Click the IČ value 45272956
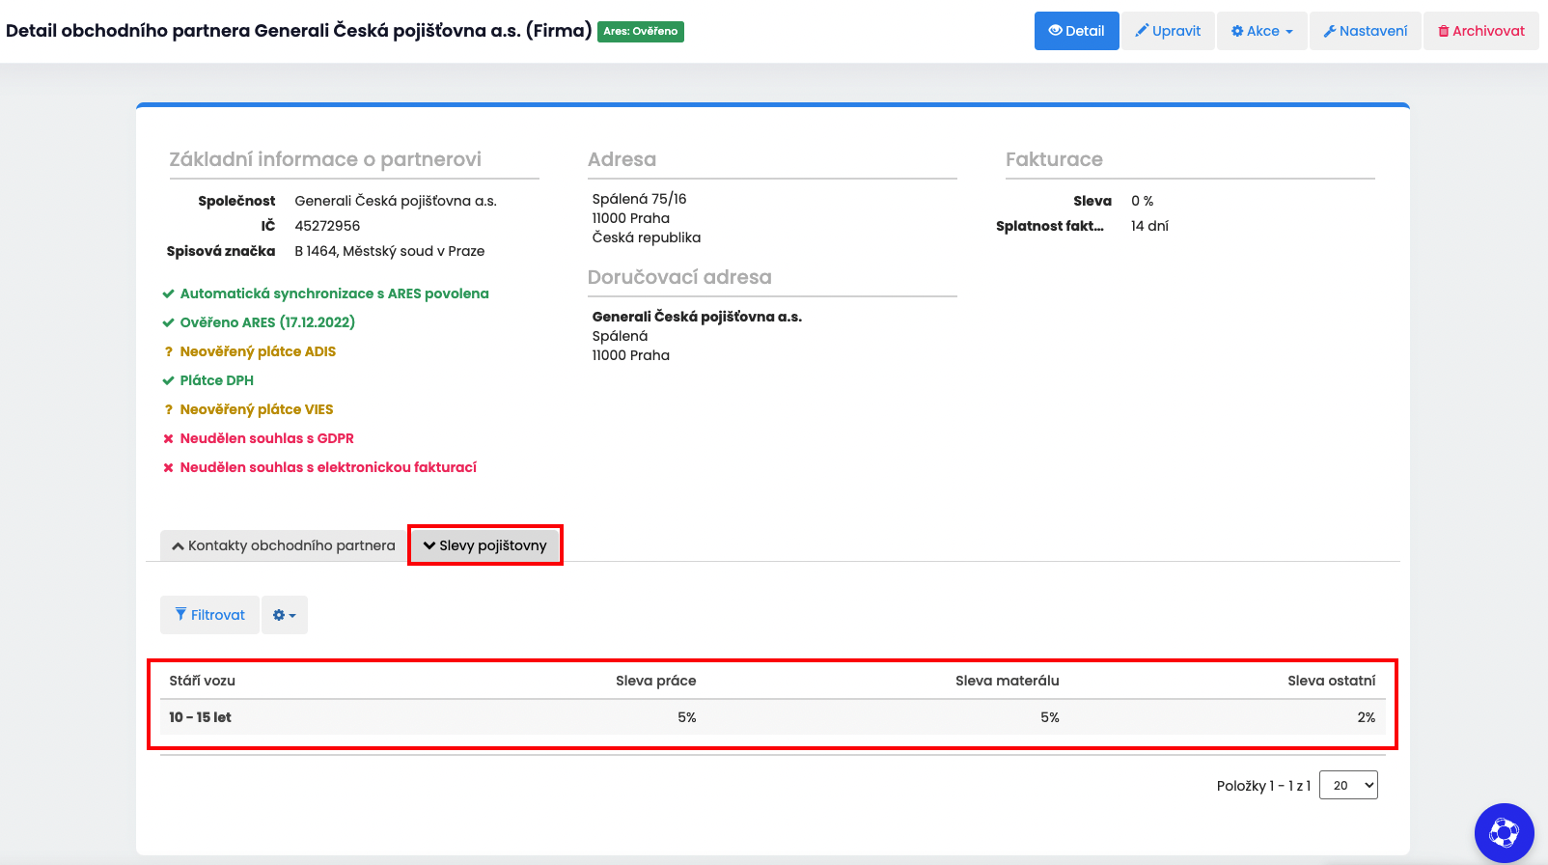 pyautogui.click(x=327, y=226)
